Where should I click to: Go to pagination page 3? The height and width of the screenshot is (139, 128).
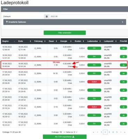click(109, 132)
